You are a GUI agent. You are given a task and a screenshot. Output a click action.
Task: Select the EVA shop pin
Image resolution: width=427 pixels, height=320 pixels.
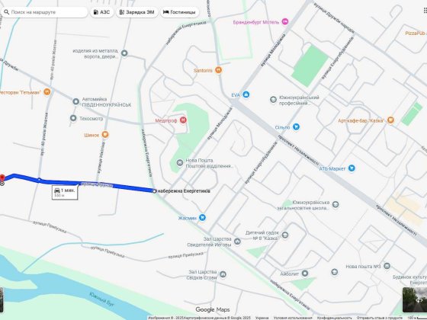tap(246, 94)
